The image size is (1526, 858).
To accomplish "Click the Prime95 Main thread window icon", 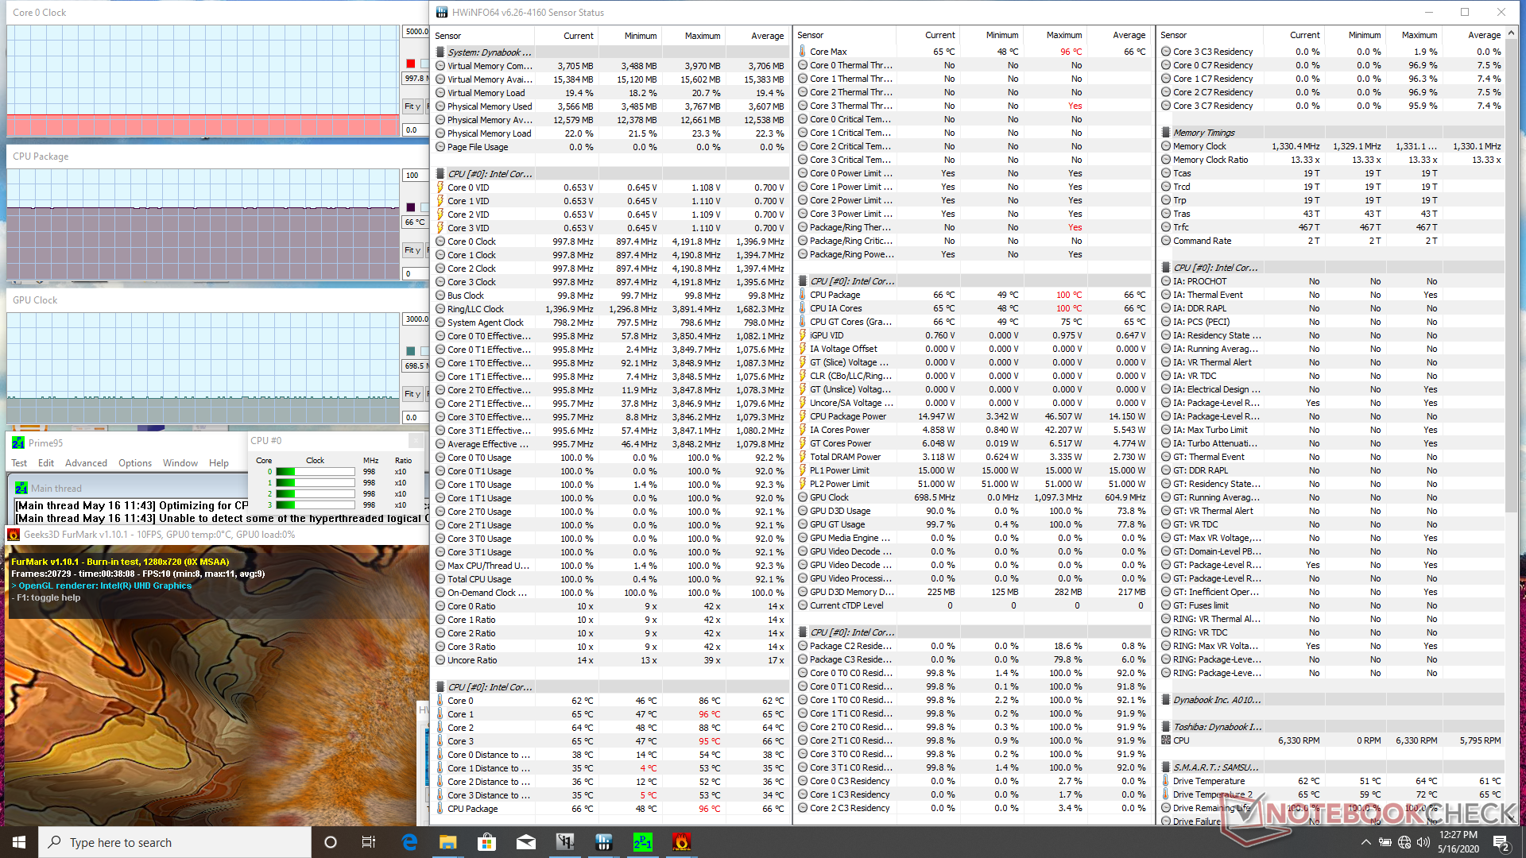I will click(x=22, y=488).
